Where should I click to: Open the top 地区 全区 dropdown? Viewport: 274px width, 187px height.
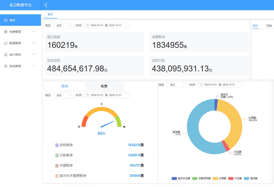pos(63,25)
